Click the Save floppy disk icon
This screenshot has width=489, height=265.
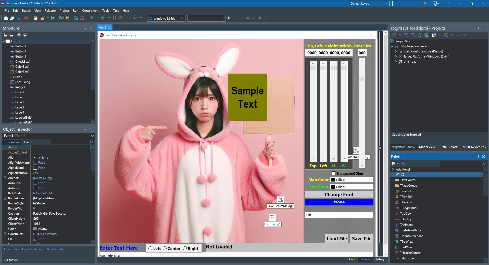coord(53,18)
